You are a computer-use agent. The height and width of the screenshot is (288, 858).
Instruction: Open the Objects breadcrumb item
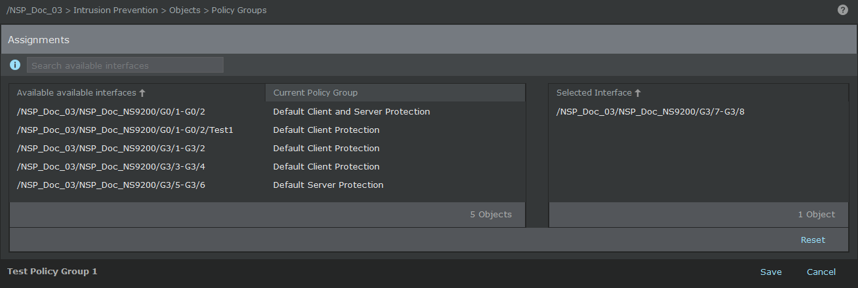click(x=185, y=10)
